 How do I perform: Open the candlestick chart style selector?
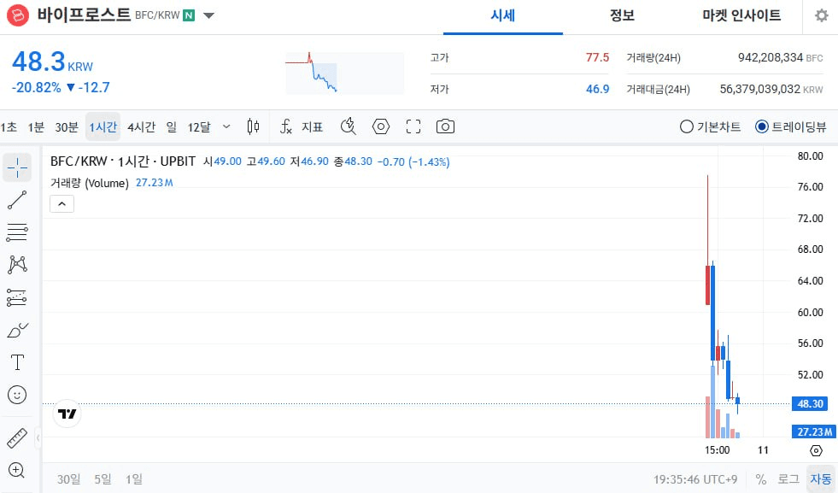point(253,126)
